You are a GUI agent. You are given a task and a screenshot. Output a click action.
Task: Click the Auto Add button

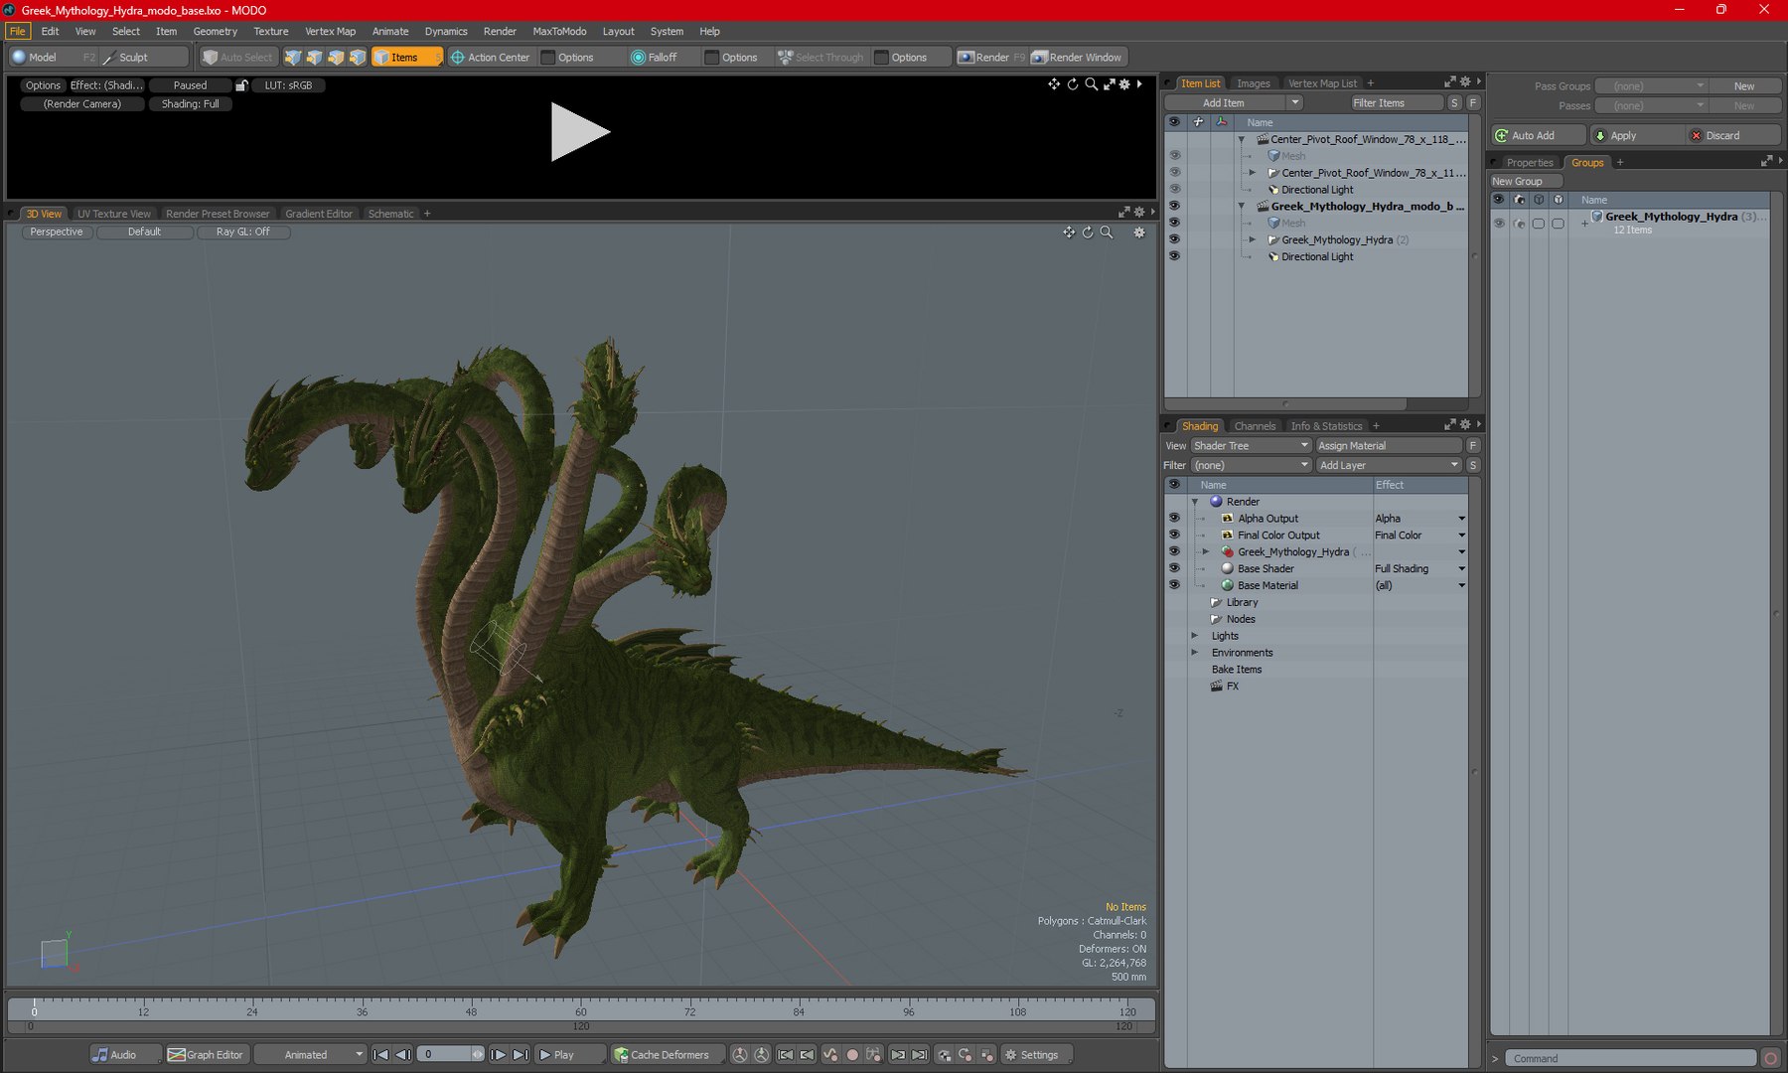1538,135
